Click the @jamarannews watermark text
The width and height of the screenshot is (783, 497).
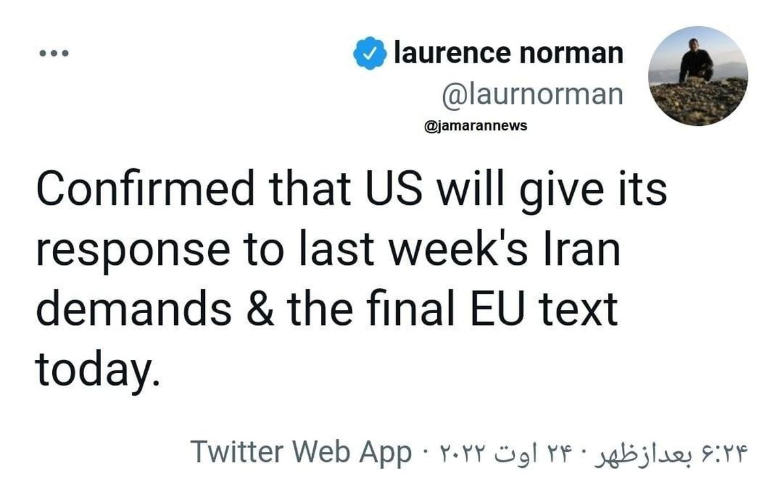[x=476, y=125]
